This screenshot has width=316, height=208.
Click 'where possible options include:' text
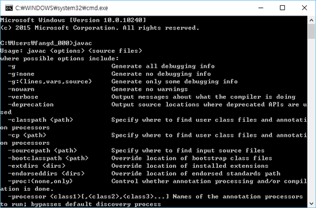(60, 59)
